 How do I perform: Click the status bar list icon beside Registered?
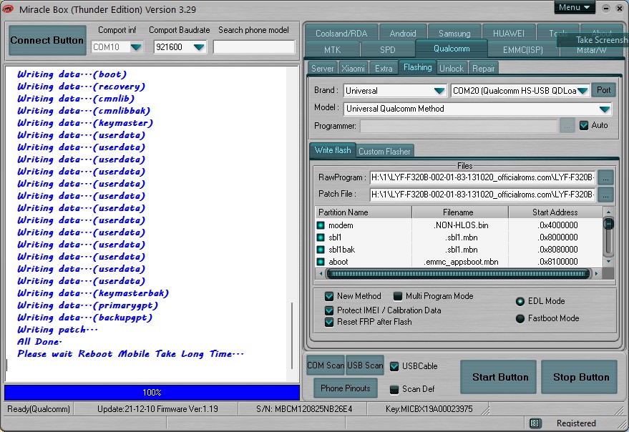point(535,423)
